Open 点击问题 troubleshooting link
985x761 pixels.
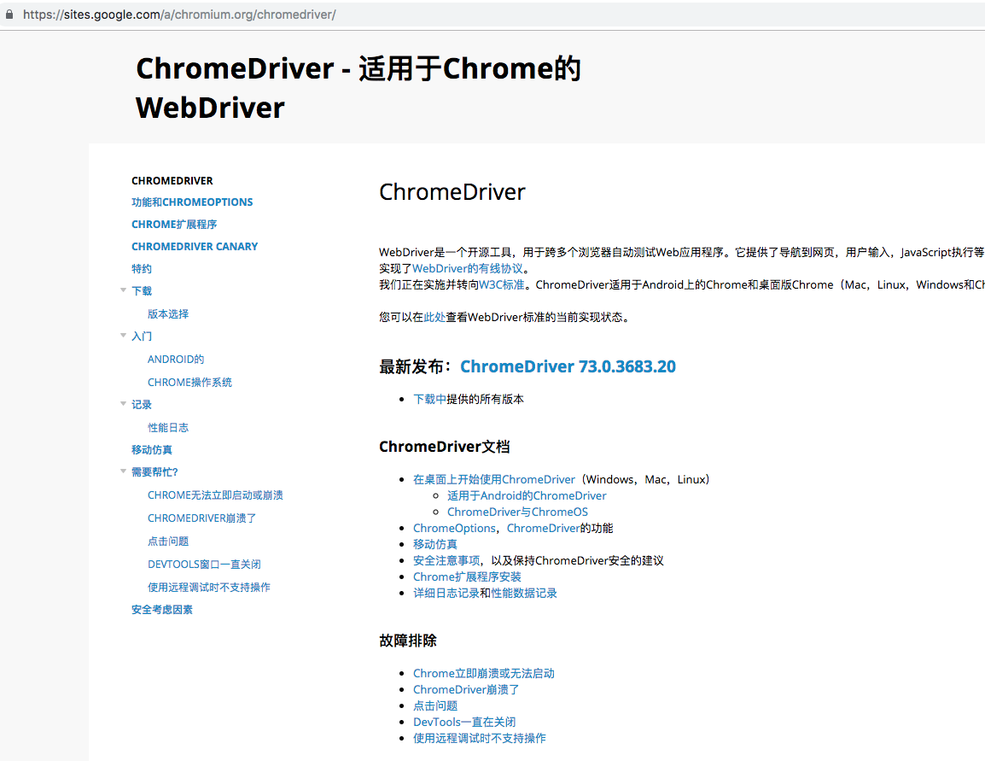click(x=435, y=705)
